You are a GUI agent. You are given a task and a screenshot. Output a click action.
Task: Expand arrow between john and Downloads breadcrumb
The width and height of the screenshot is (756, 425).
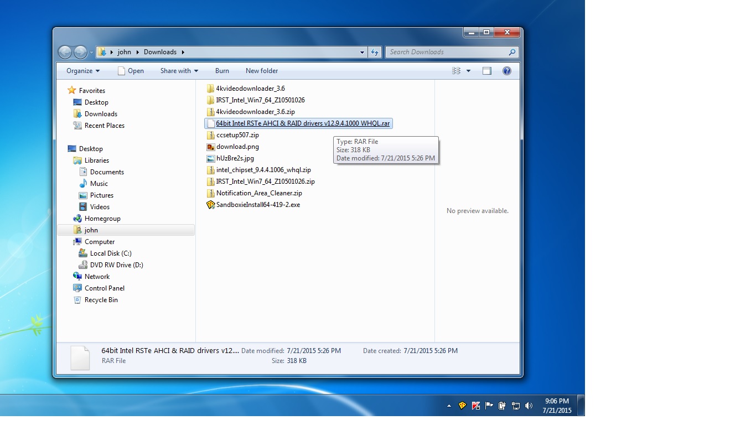click(x=138, y=52)
